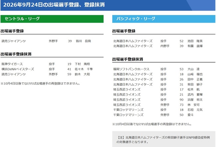Click player 山﨑 福也 name
The height and width of the screenshot is (147, 216).
(x=195, y=74)
